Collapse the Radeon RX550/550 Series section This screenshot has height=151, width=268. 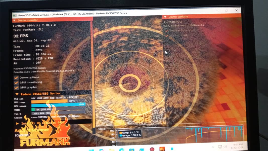pos(17,94)
